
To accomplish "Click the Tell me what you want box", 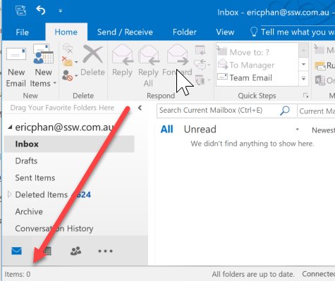I will point(293,32).
